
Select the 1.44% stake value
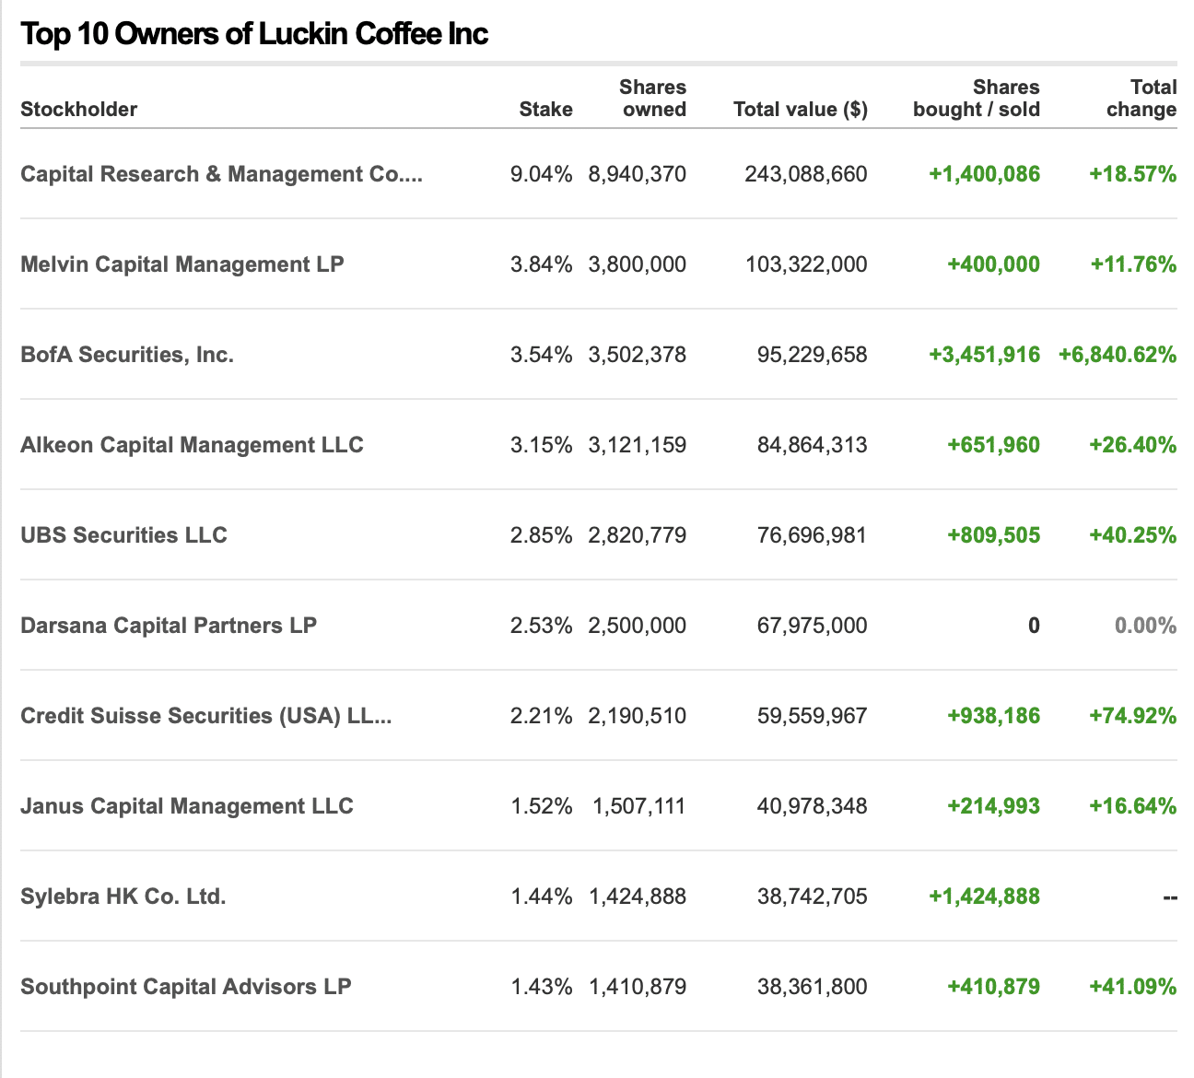tap(542, 896)
